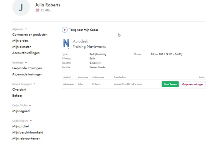Click the Julia Roberts avatar circle
Screen dimensions: 211x143
click(21, 7)
